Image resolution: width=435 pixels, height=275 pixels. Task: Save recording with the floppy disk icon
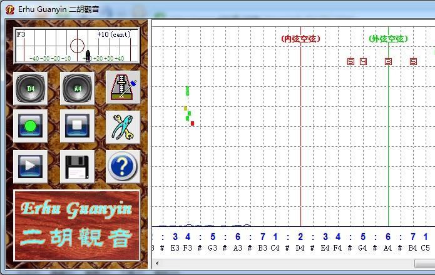pyautogui.click(x=77, y=167)
